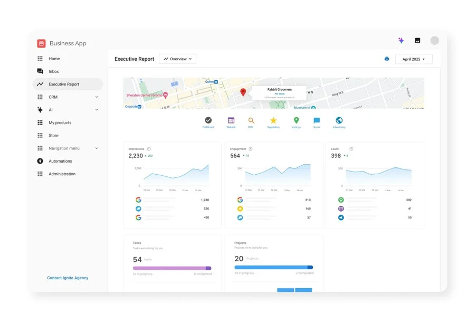Screen dimensions: 475x322
Task: Click the Tasks count 54
Action: click(x=137, y=260)
